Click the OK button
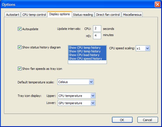The height and width of the screenshot is (127, 162). [122, 120]
